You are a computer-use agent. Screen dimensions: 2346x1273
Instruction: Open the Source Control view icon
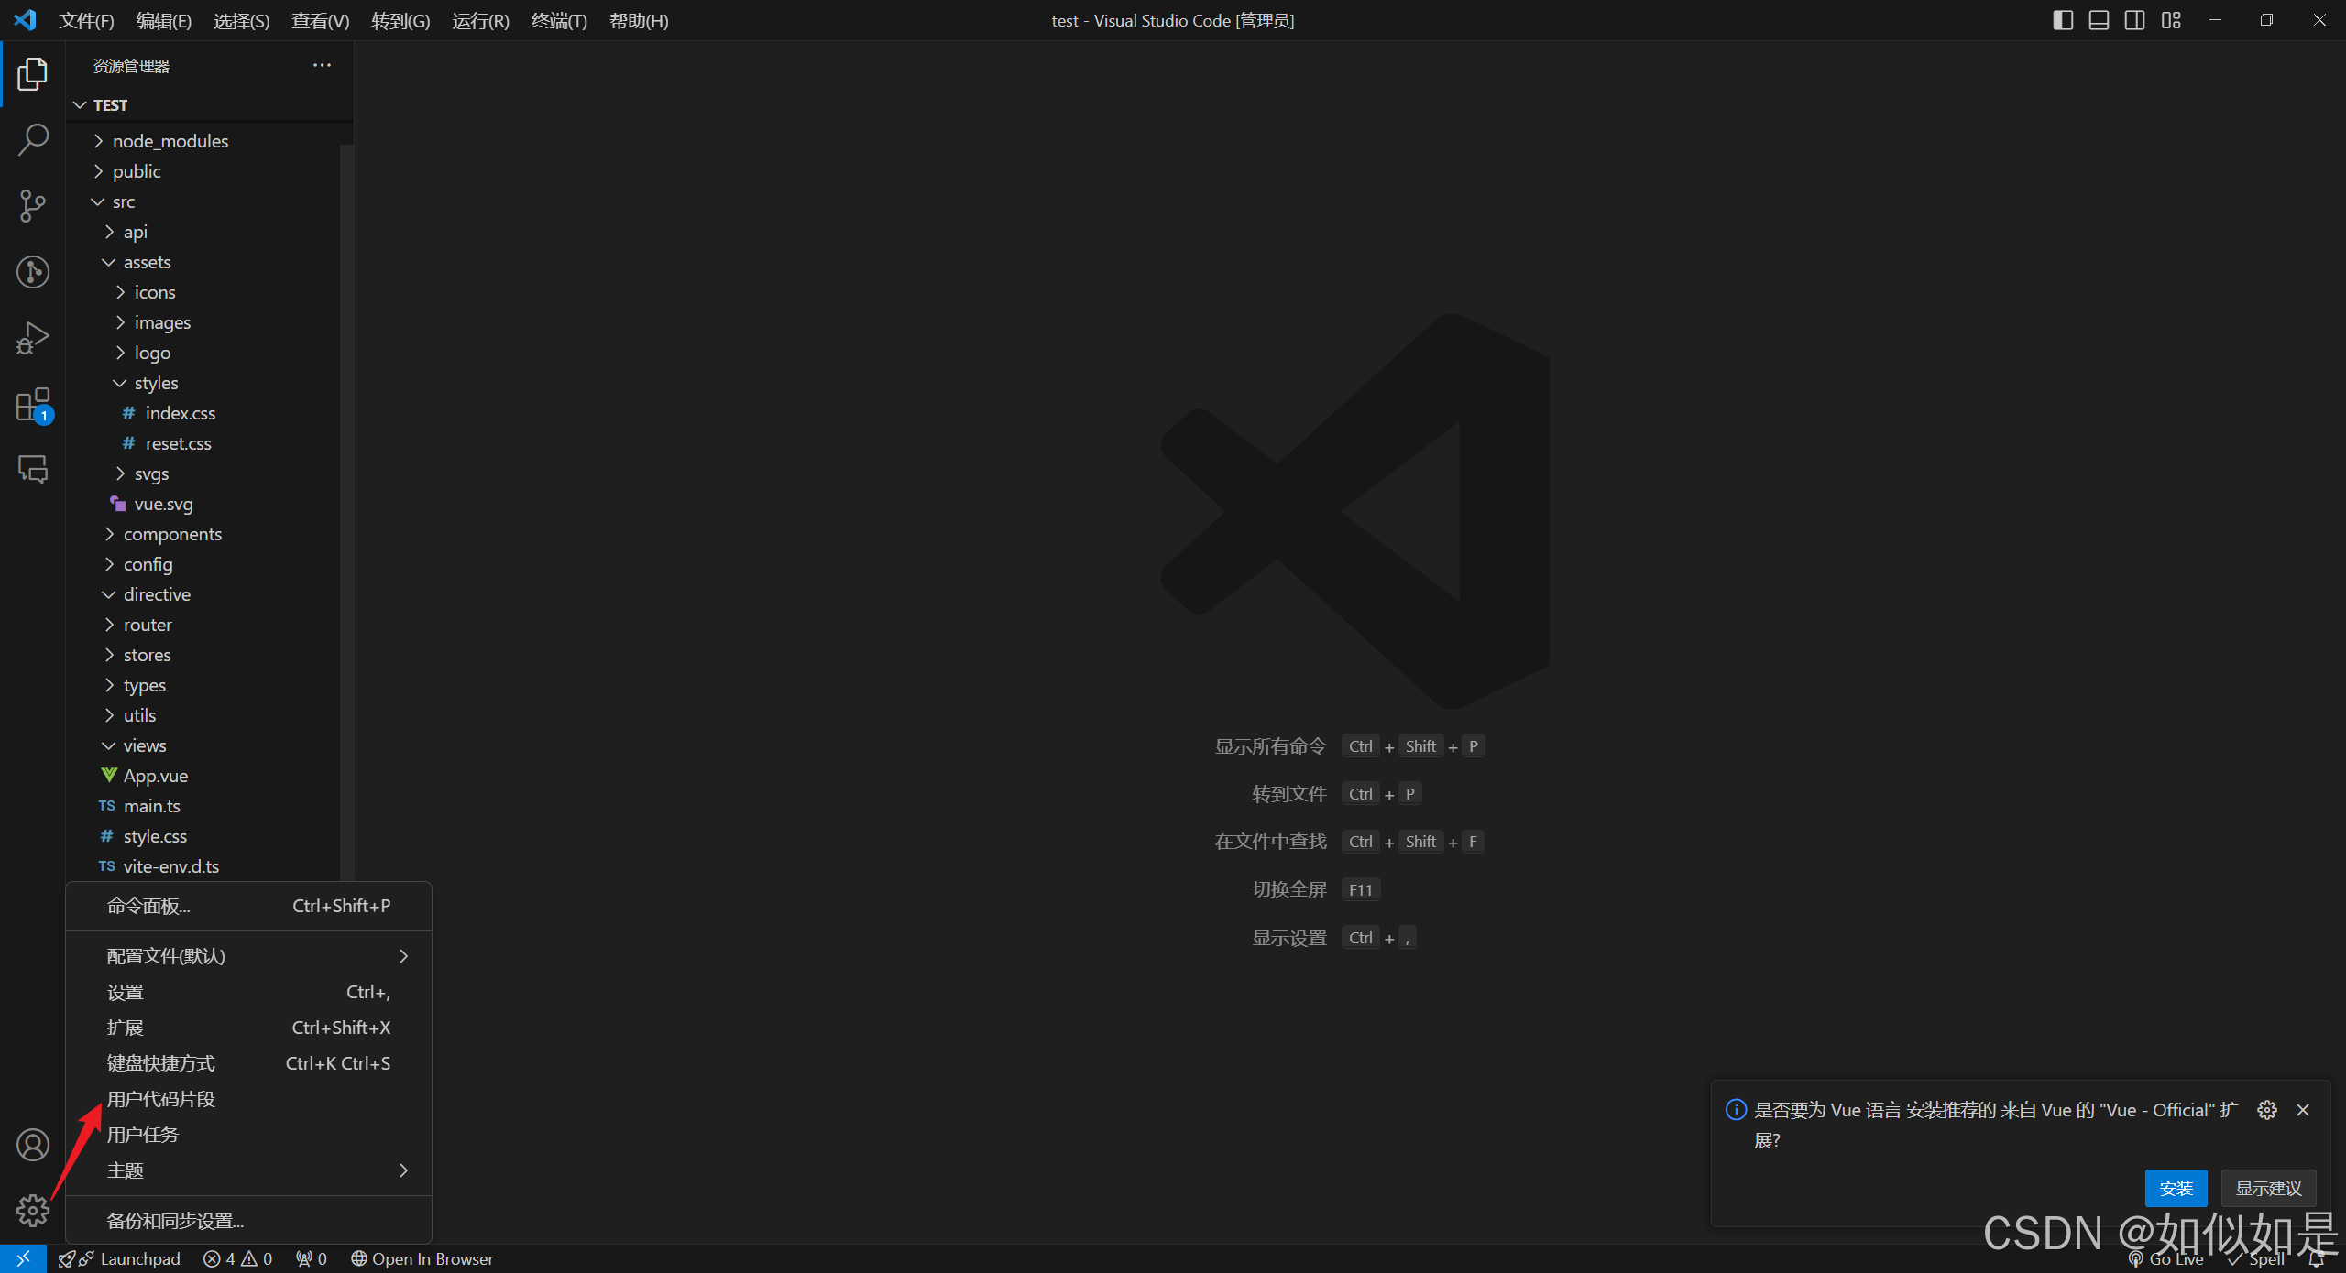coord(33,205)
